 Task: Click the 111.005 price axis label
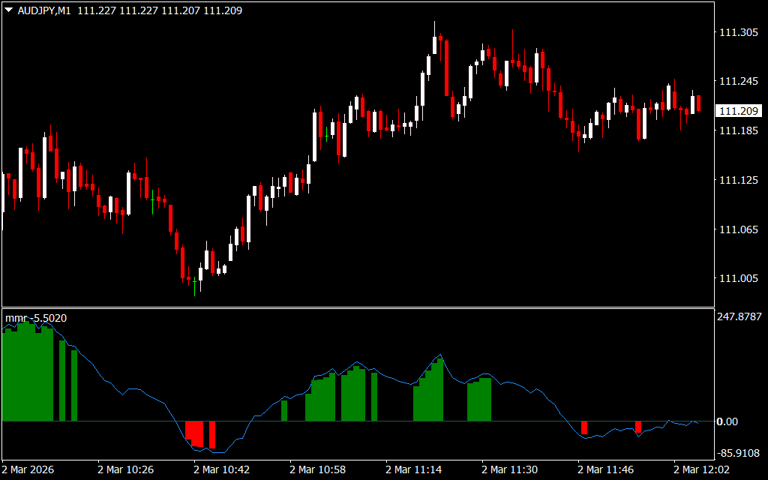738,278
